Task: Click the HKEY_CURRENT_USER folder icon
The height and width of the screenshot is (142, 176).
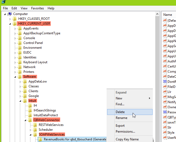Action: point(15,24)
